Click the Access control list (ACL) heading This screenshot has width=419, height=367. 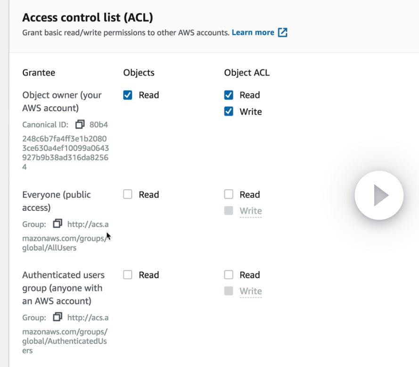(x=88, y=17)
